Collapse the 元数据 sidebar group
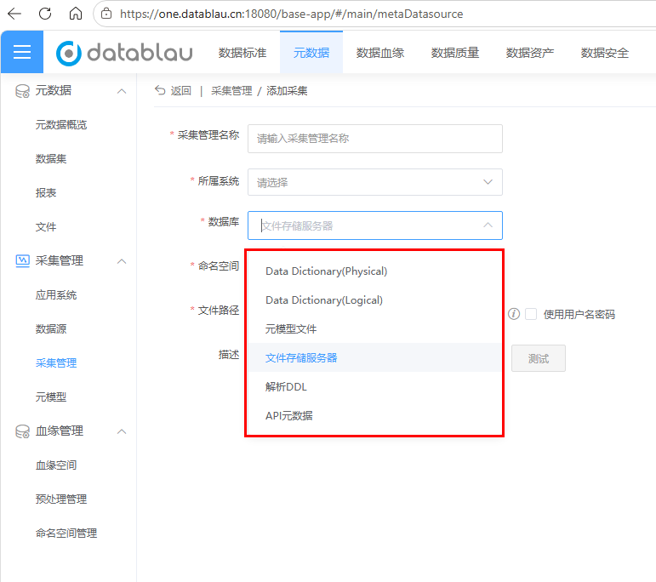 click(x=122, y=91)
